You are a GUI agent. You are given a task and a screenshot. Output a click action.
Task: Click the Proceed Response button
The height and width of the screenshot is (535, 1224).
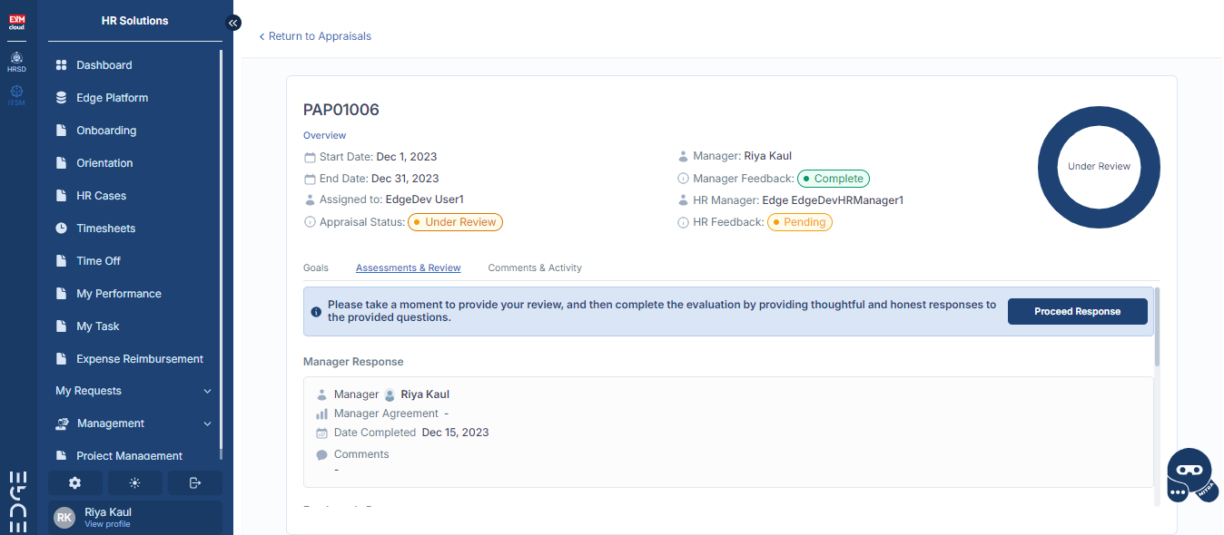pyautogui.click(x=1078, y=312)
